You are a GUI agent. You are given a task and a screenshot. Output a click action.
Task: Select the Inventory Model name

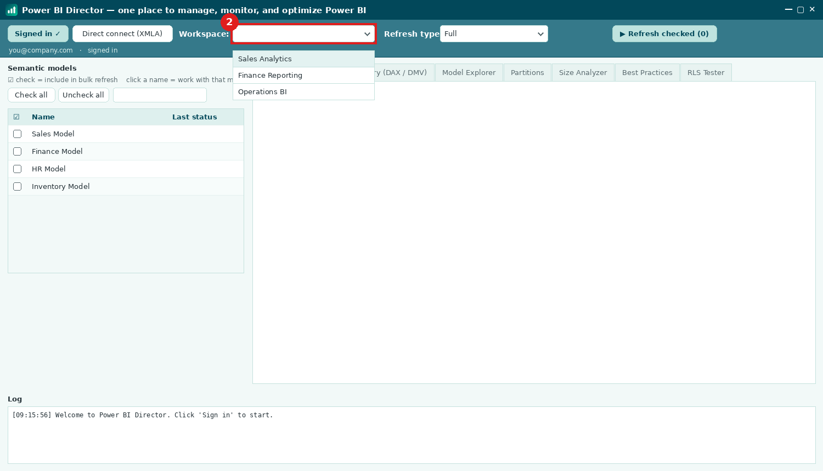[x=61, y=187]
